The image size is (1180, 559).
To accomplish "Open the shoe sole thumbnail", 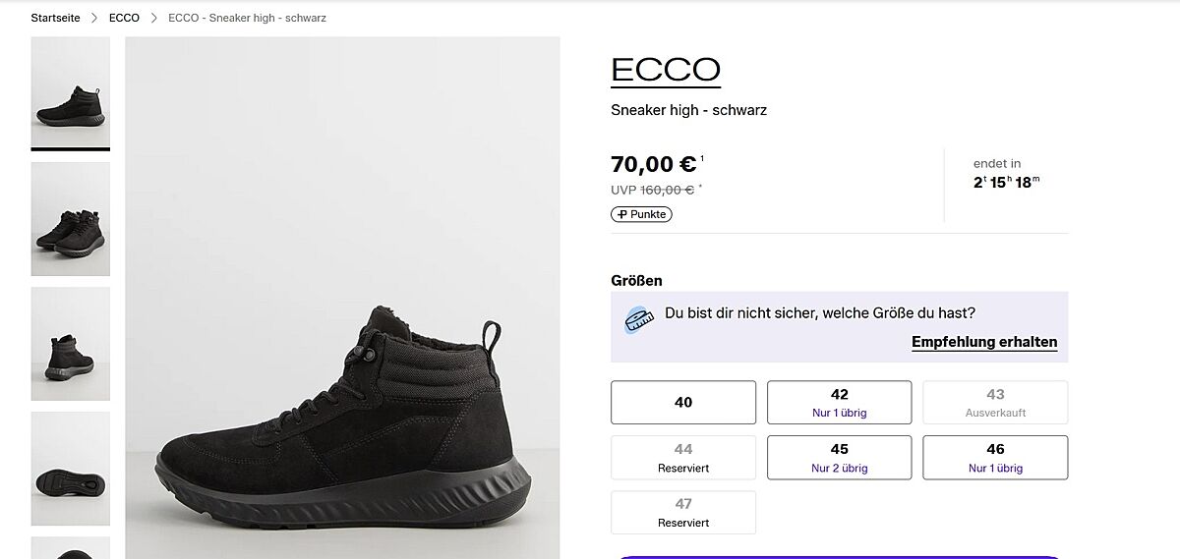I will pyautogui.click(x=70, y=468).
